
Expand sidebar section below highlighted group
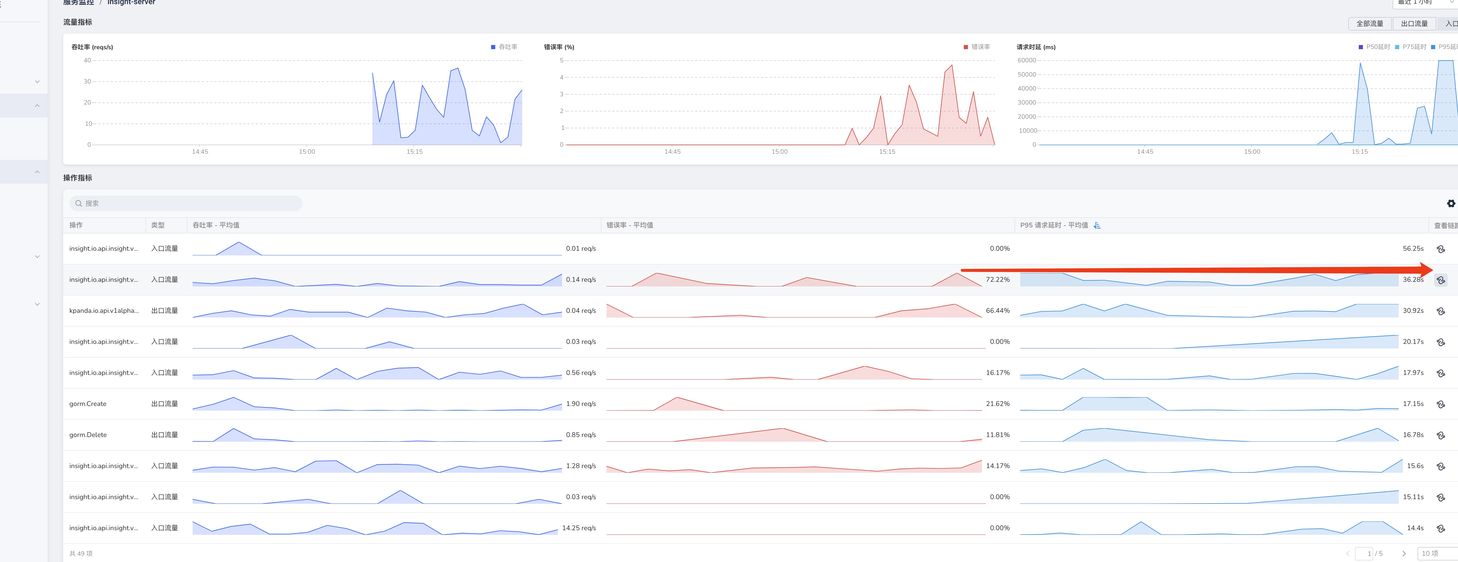(x=37, y=257)
